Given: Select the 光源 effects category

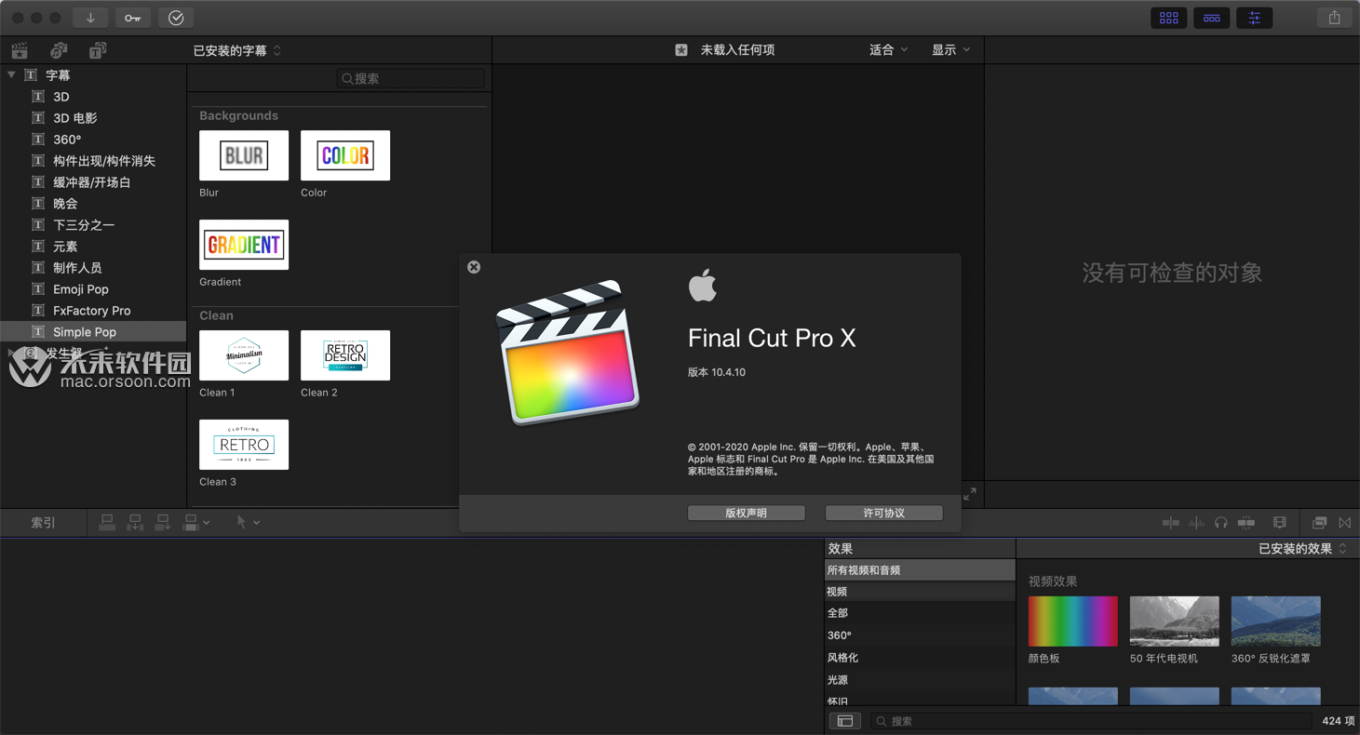Looking at the screenshot, I should 920,680.
